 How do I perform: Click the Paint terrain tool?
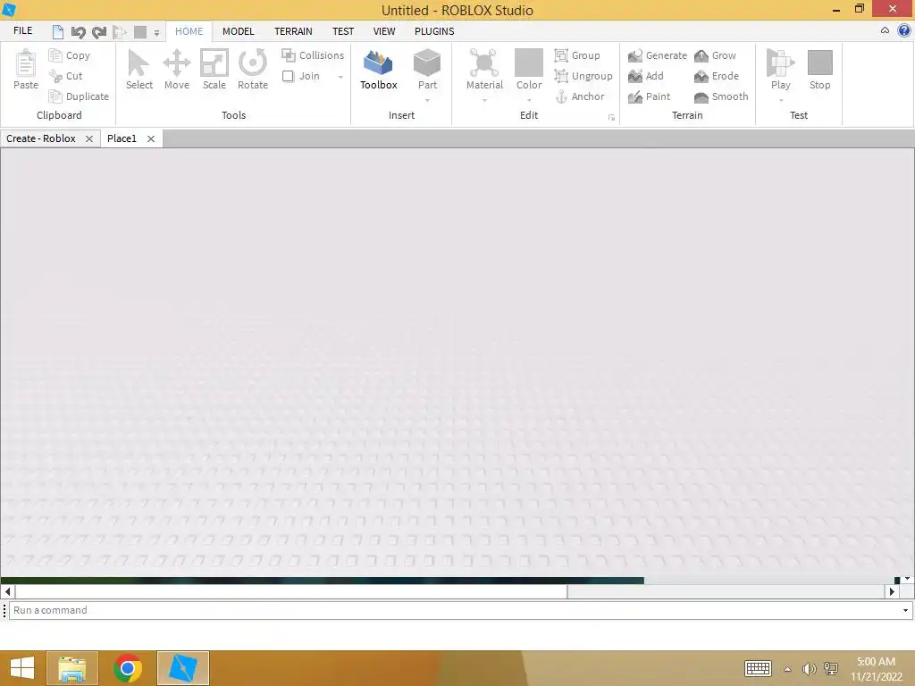tap(649, 96)
